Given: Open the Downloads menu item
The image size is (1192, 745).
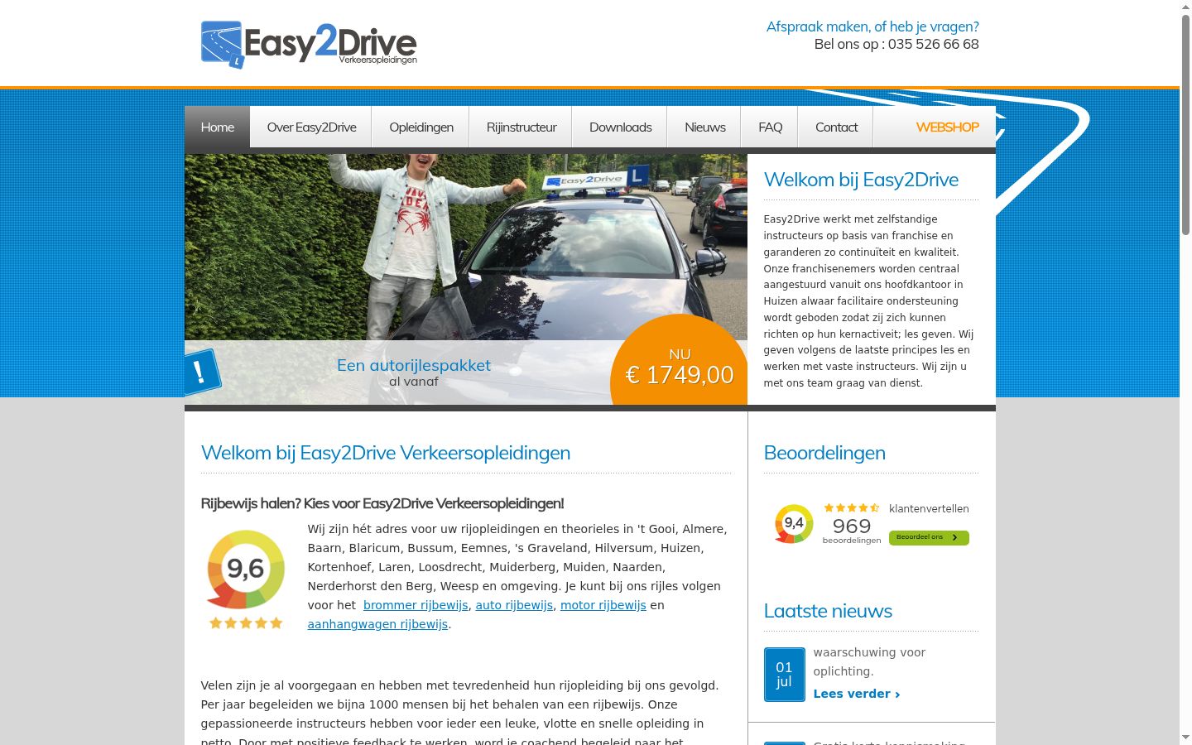Looking at the screenshot, I should pyautogui.click(x=620, y=127).
